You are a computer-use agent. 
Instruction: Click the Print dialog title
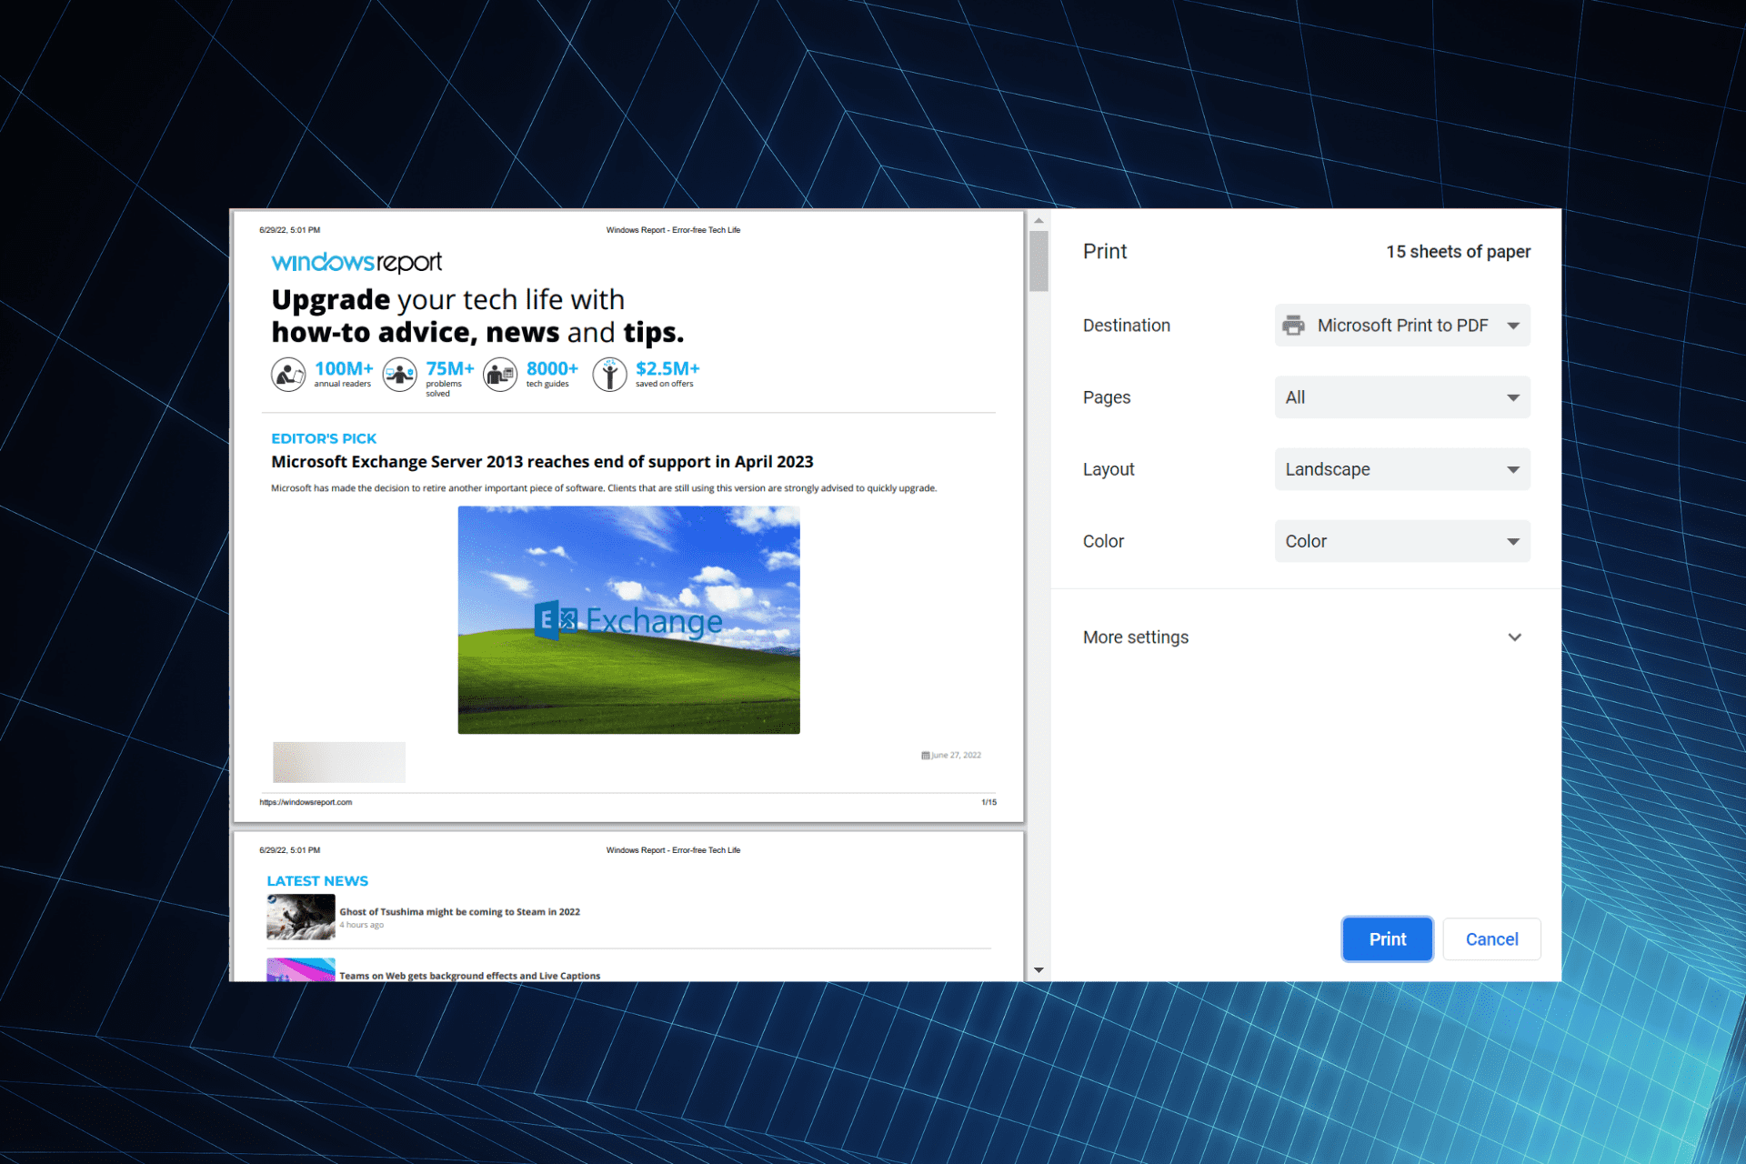[1105, 252]
